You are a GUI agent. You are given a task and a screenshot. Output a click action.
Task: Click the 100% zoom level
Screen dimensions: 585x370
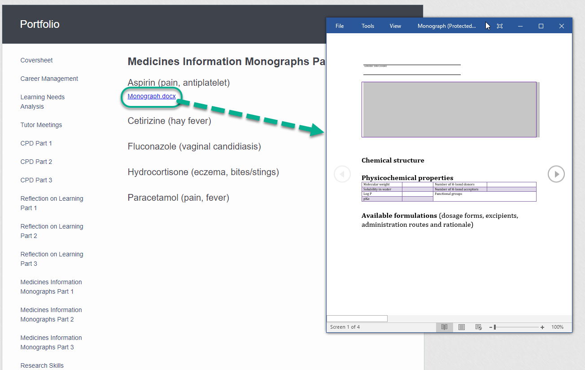(558, 327)
